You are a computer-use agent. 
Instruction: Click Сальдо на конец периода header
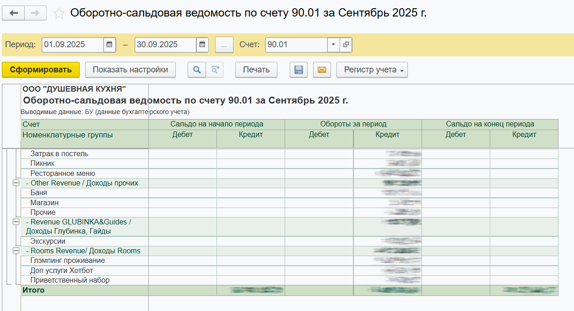pyautogui.click(x=490, y=124)
